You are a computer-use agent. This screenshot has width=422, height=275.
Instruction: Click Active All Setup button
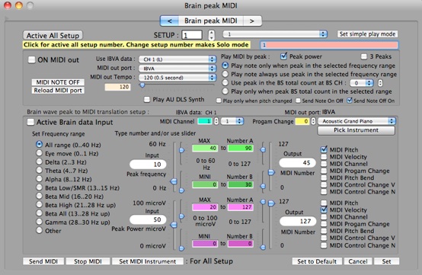click(x=53, y=36)
